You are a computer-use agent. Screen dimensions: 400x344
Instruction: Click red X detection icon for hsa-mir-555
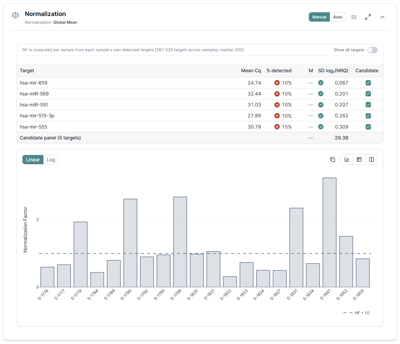click(x=277, y=127)
